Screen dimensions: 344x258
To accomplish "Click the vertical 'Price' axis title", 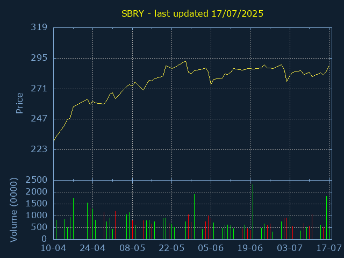I will point(19,103).
